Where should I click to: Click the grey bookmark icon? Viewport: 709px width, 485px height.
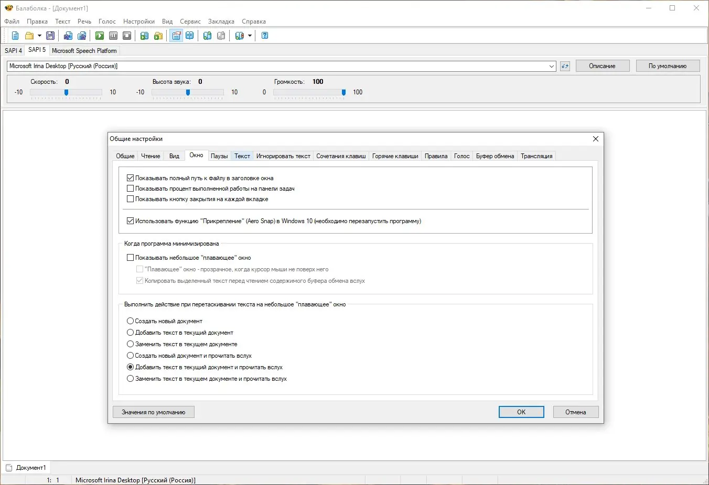tap(221, 36)
